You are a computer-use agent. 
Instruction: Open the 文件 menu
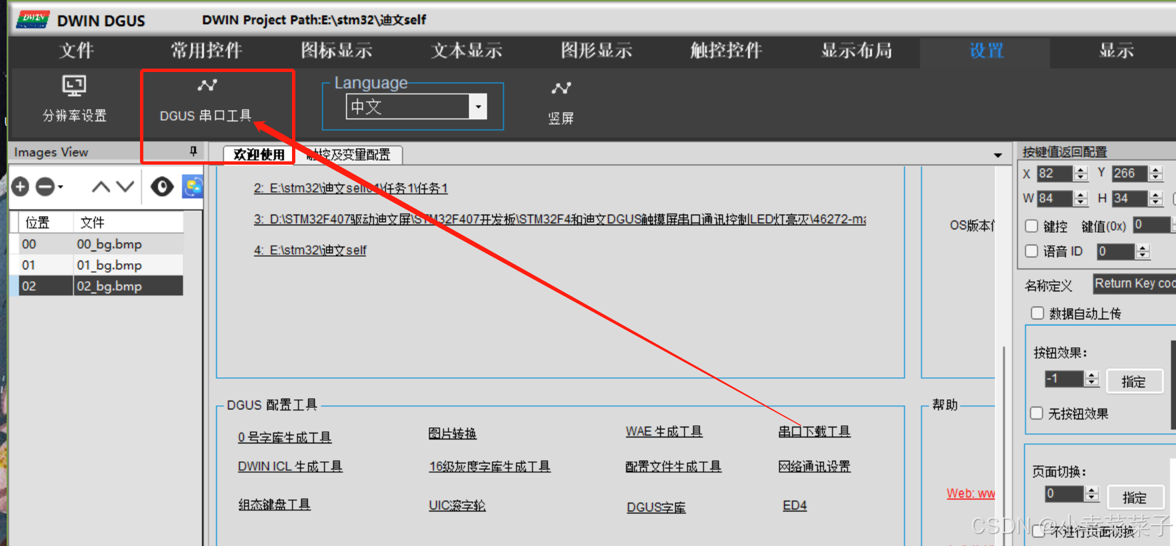(x=77, y=51)
